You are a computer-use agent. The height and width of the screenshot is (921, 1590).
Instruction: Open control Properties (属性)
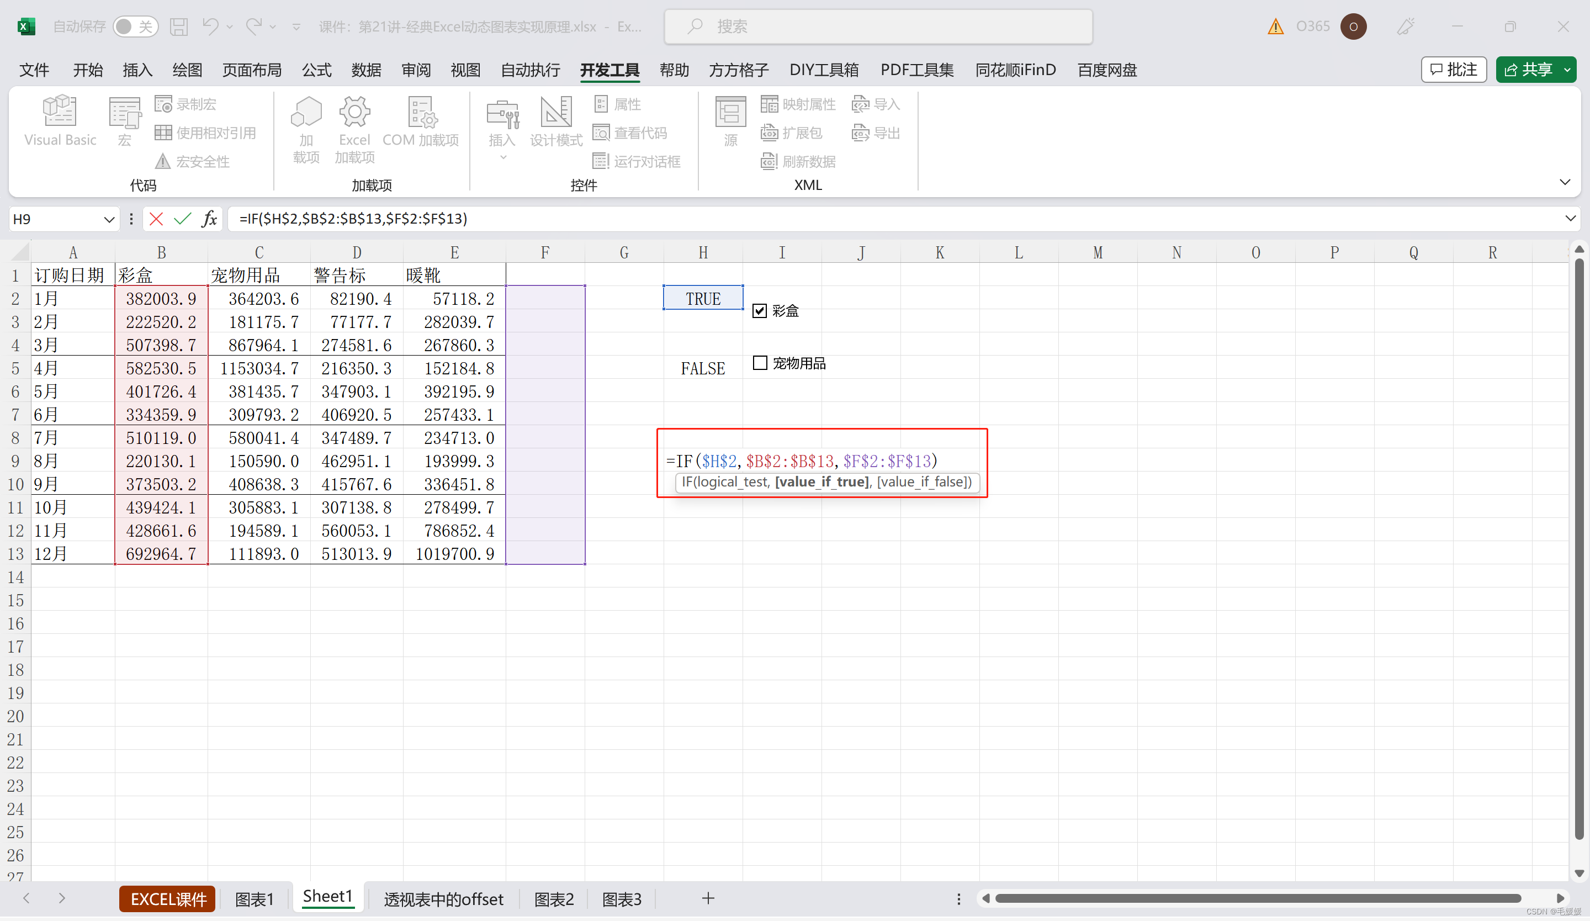tap(618, 104)
